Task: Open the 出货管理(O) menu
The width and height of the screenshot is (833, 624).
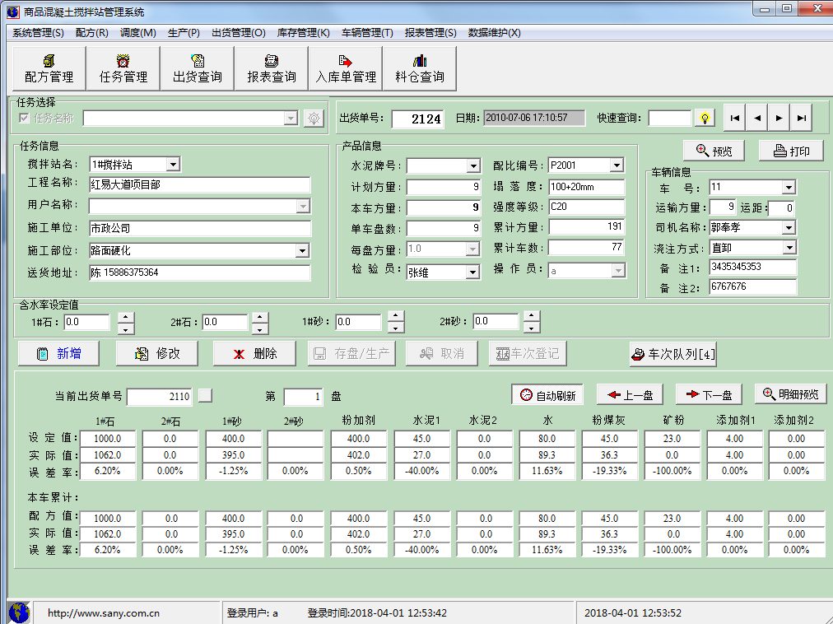Action: (239, 33)
